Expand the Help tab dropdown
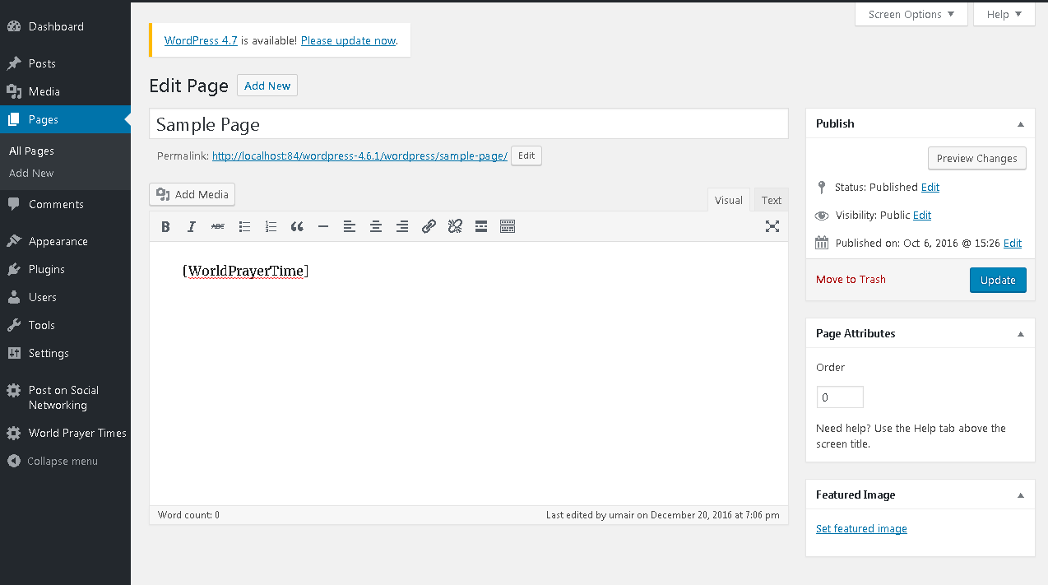 coord(1004,14)
